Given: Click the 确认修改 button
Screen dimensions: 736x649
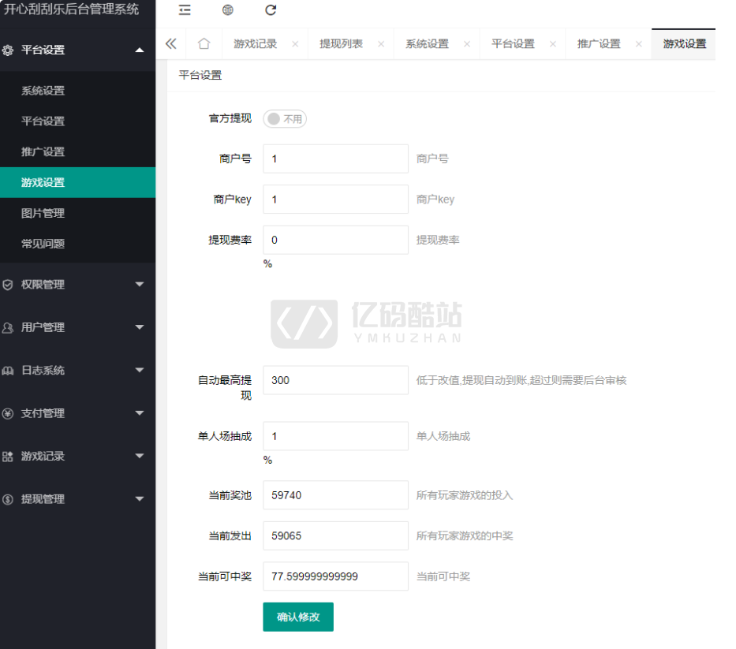Looking at the screenshot, I should 298,617.
